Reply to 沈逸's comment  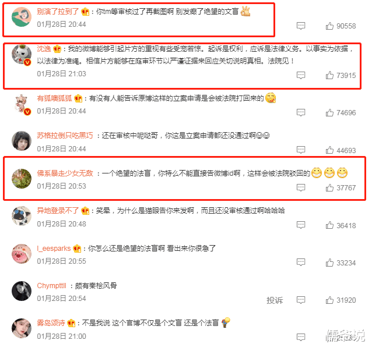(x=301, y=75)
